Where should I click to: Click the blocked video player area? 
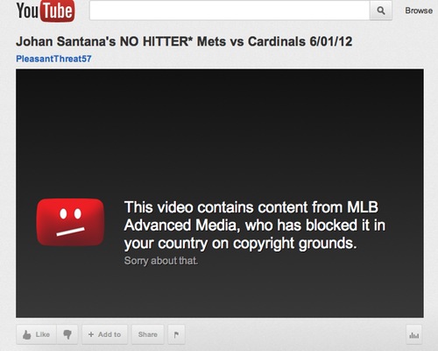(x=220, y=193)
